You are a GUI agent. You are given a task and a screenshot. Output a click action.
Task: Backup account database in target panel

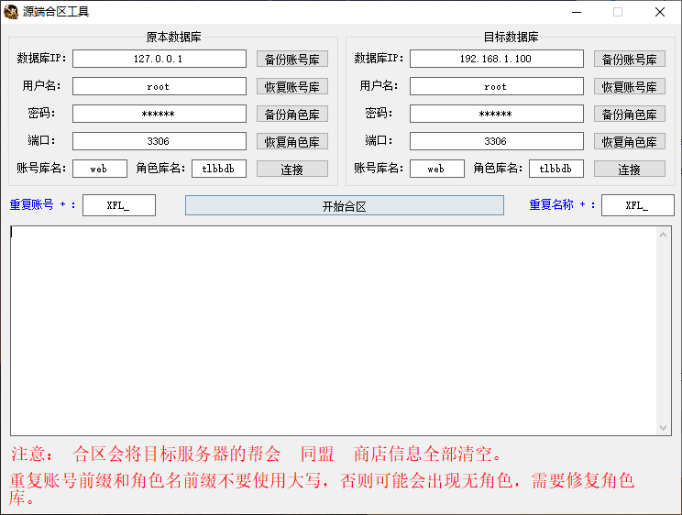[630, 60]
